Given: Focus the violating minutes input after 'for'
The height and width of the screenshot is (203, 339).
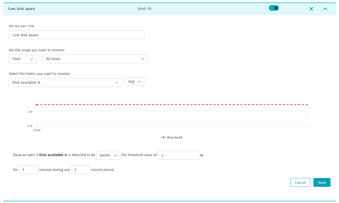Looking at the screenshot, I should click(28, 170).
